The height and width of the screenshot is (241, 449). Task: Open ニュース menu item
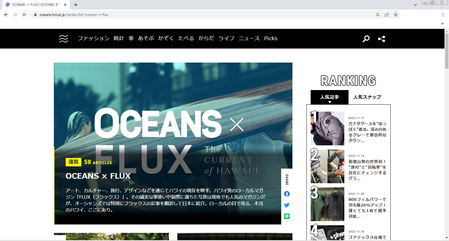[x=249, y=38]
